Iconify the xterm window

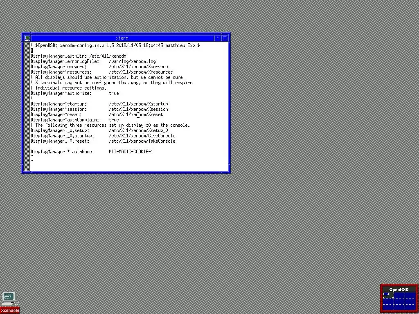218,38
